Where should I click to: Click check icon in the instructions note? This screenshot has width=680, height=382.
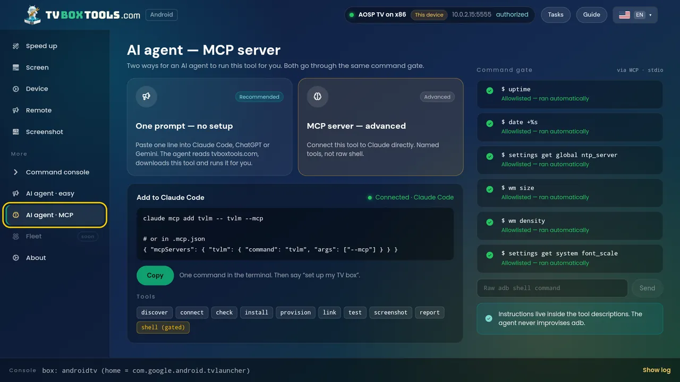coord(489,318)
